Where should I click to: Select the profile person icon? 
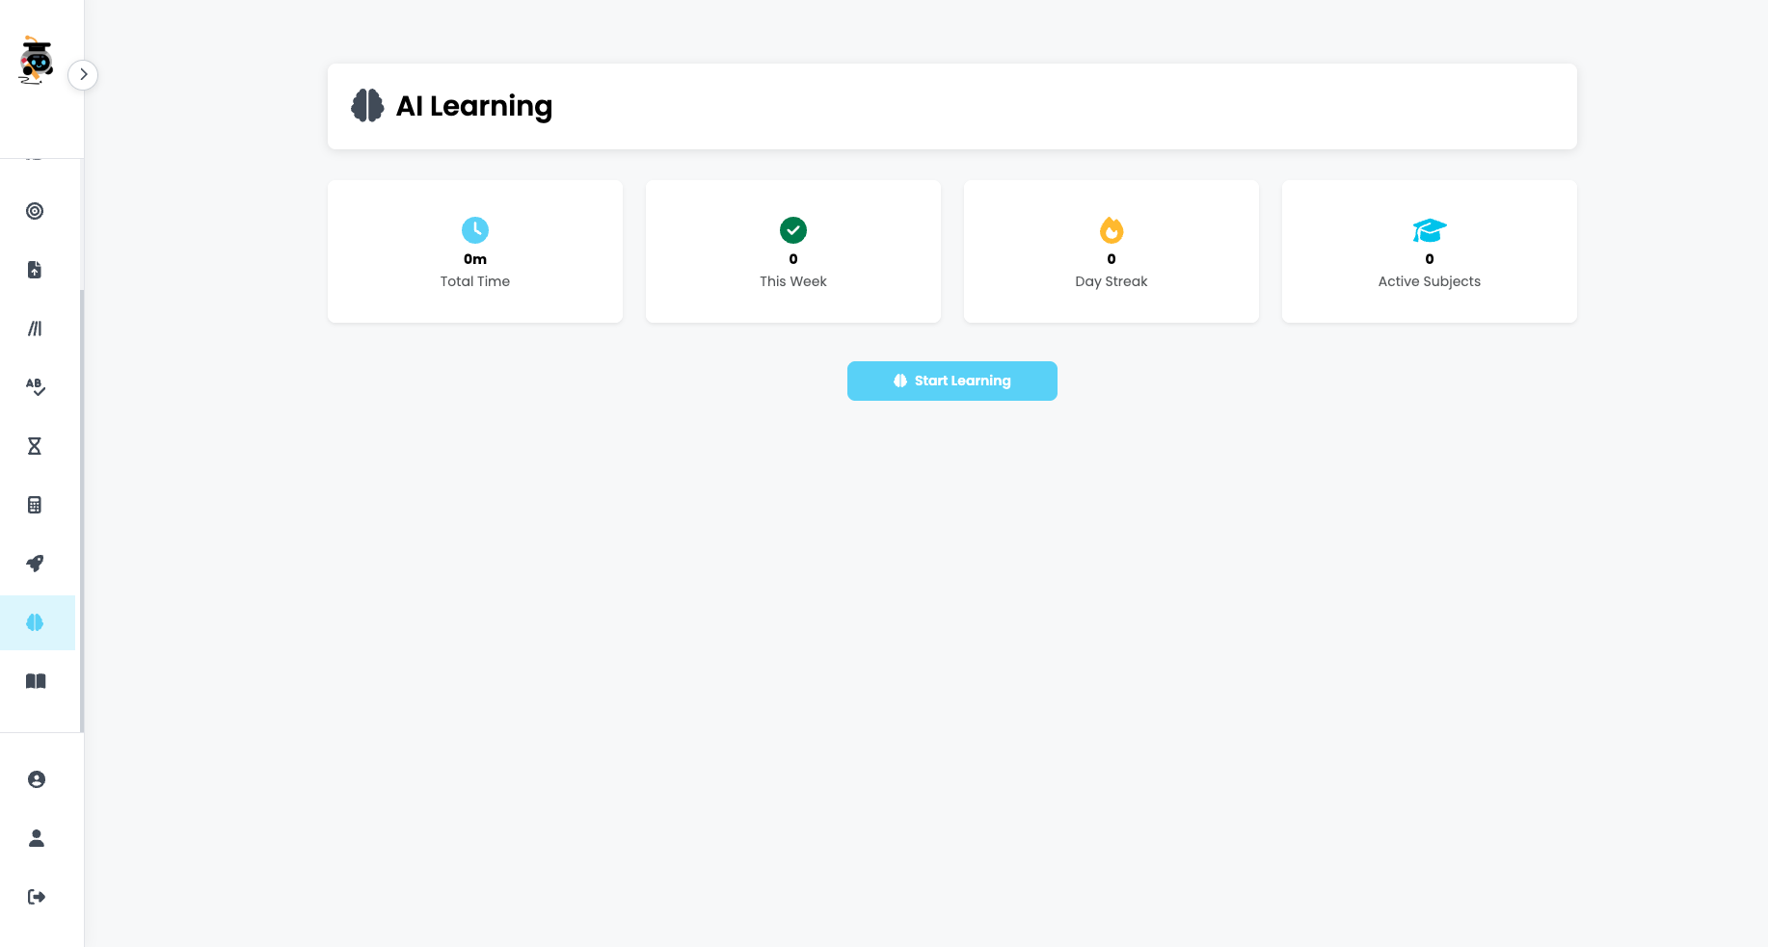pos(38,838)
